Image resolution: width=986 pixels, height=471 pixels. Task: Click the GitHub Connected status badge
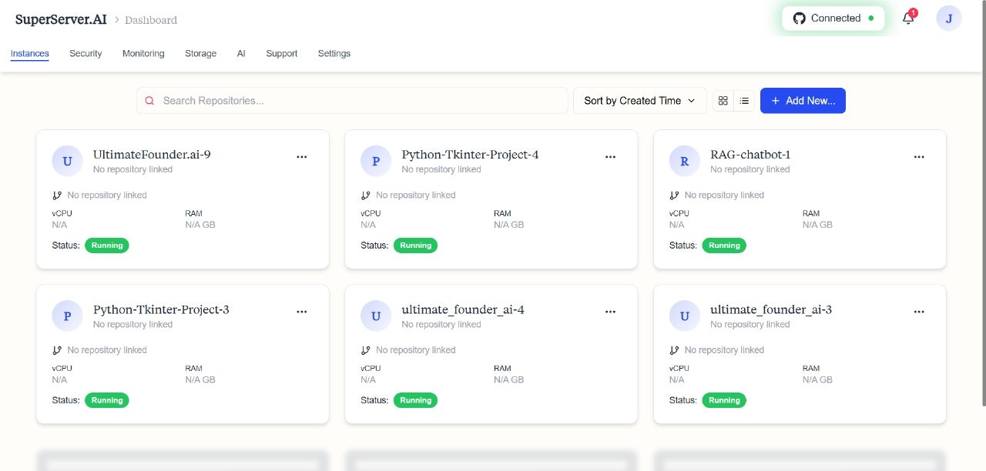point(833,18)
